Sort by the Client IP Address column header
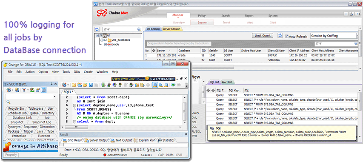The width and height of the screenshot is (363, 162). click(x=299, y=51)
